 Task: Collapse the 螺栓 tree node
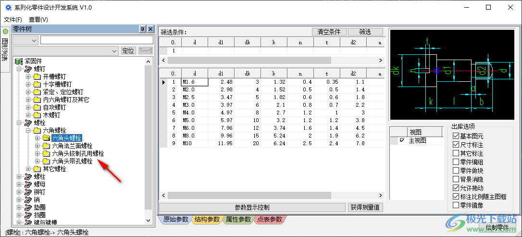click(x=19, y=123)
